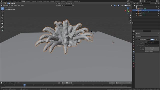This screenshot has width=160, height=90.
Task: Select the Move tool
Action: pos(2,15)
